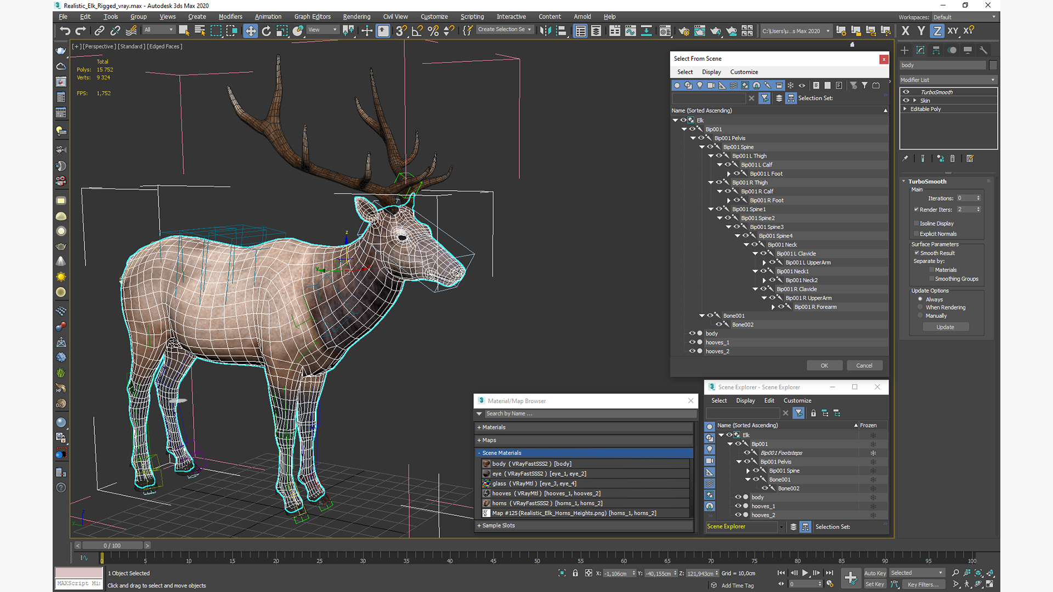Toggle the Angle Snap icon

pyautogui.click(x=417, y=31)
